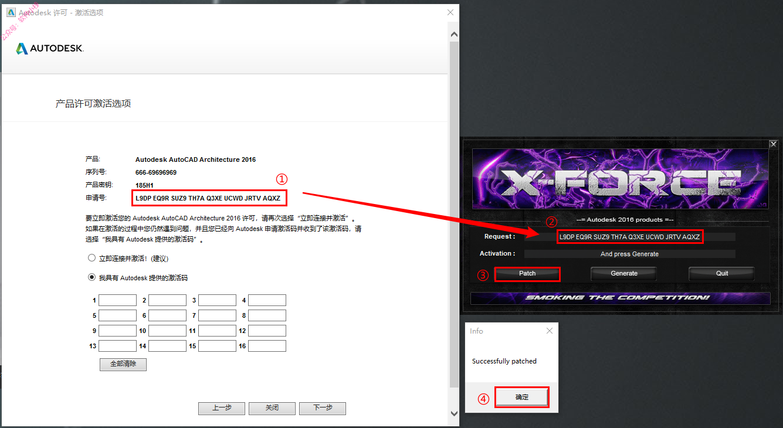The height and width of the screenshot is (428, 783).
Task: Click activation code field number 3
Action: pos(217,300)
